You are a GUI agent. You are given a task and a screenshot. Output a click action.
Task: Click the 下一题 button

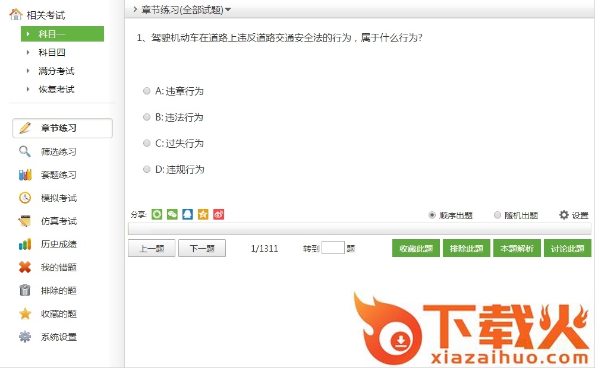tap(202, 249)
